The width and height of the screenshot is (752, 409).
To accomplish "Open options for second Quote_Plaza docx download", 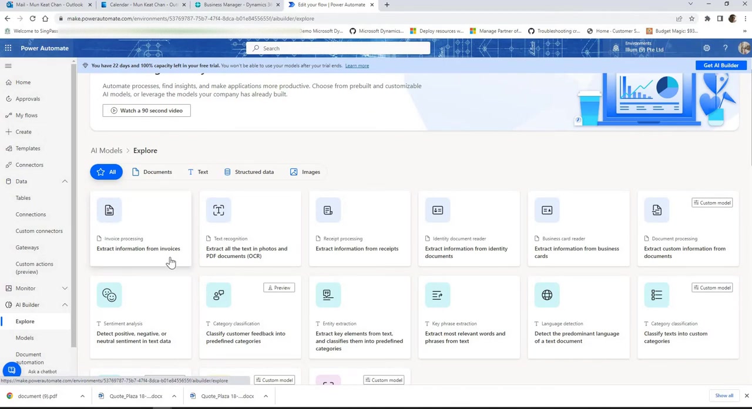I will click(x=266, y=396).
